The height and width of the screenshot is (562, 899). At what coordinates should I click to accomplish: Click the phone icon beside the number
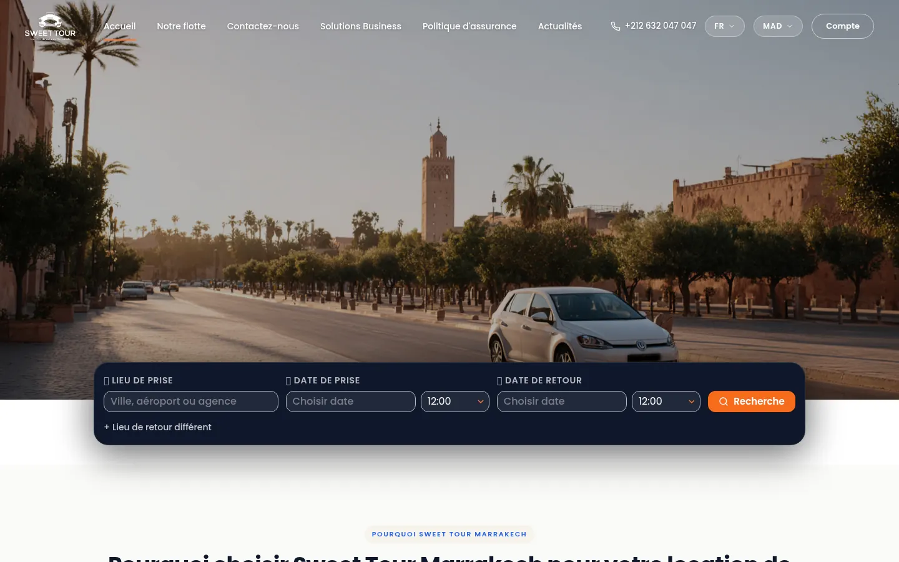[616, 26]
